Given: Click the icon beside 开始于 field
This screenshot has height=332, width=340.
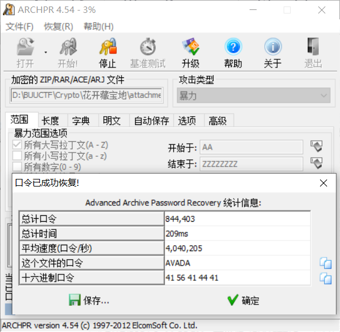Looking at the screenshot, I should 317,147.
